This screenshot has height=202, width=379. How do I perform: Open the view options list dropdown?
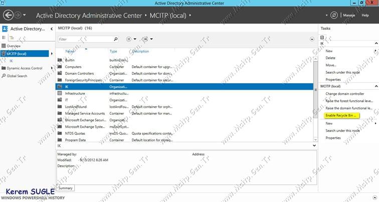pyautogui.click(x=131, y=39)
